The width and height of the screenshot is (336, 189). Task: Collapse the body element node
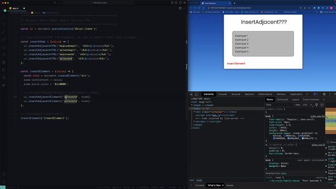tap(192, 109)
